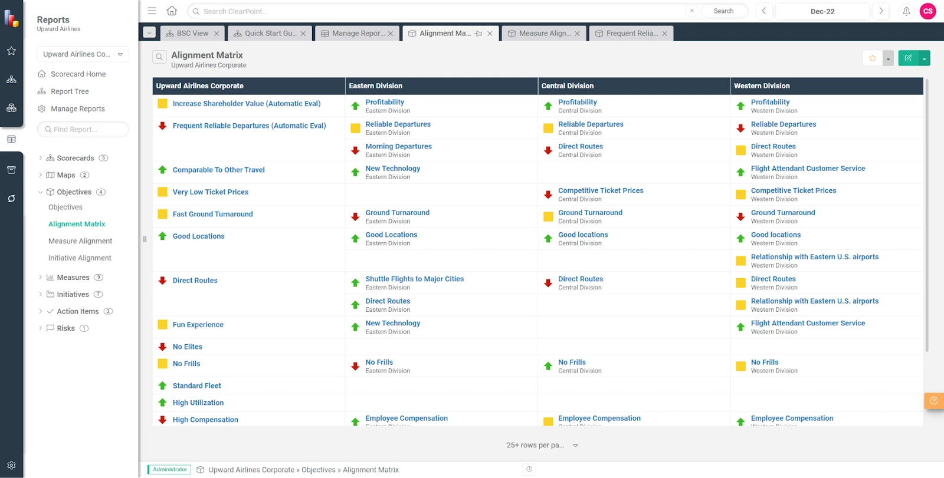Click the home icon in top bar
The height and width of the screenshot is (478, 944).
tap(172, 11)
